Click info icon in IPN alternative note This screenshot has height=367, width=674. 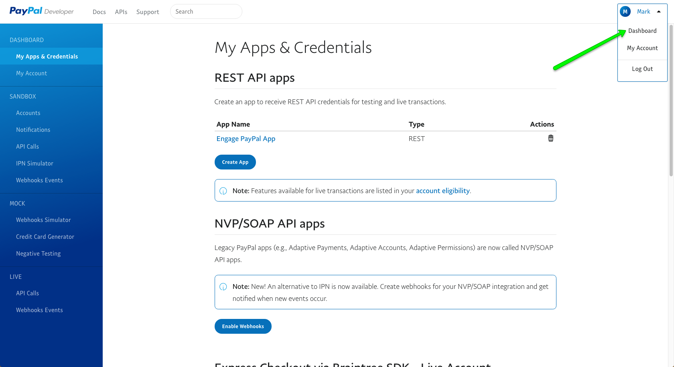pyautogui.click(x=223, y=287)
